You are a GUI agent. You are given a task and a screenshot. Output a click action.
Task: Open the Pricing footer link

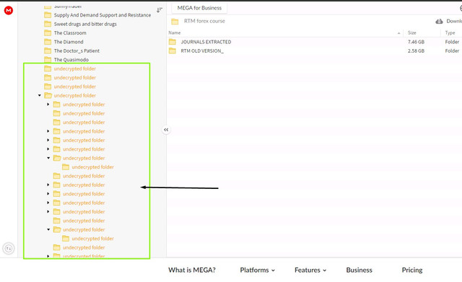pos(412,270)
